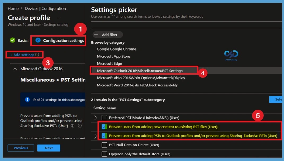Viewport: 284px width, 161px height.
Task: Focus the Settings picker search field
Action: (187, 25)
